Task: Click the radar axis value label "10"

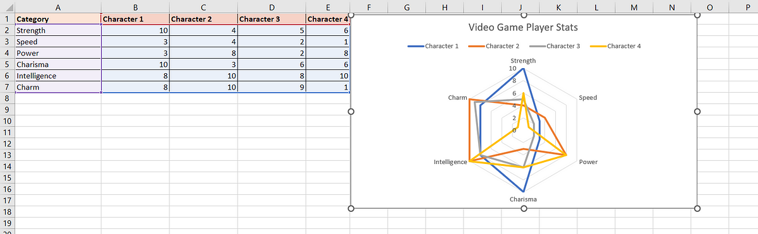Action: pyautogui.click(x=512, y=68)
